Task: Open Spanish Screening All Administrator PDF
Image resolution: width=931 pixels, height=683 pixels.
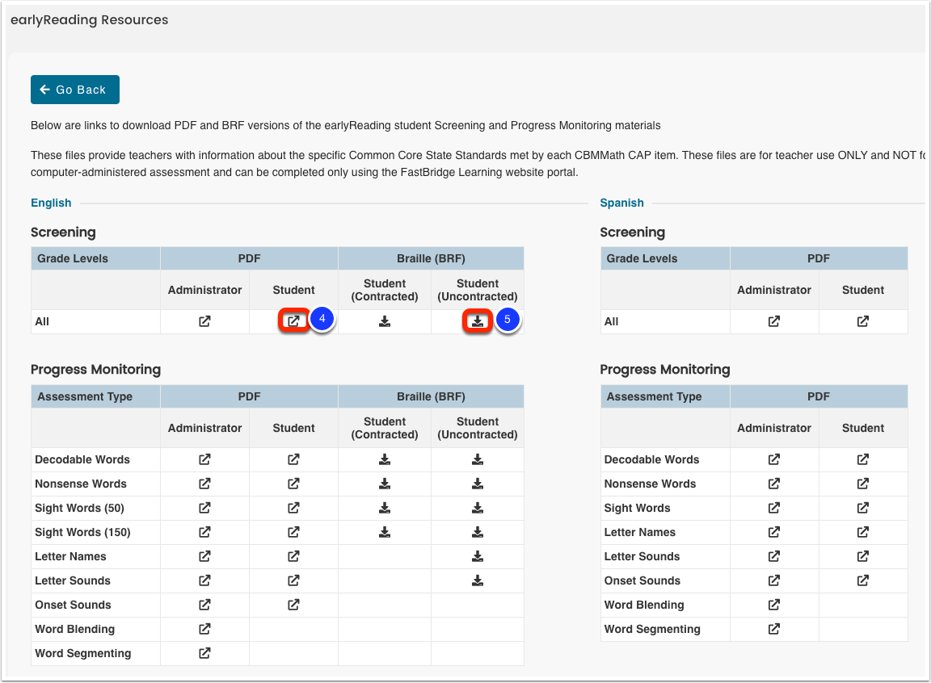Action: pyautogui.click(x=774, y=321)
